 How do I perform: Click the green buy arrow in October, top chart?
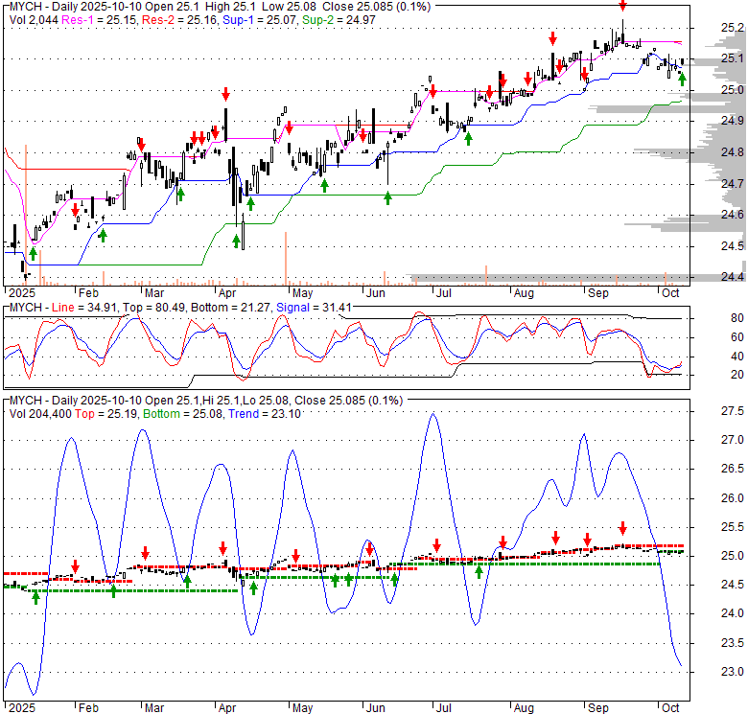point(682,79)
